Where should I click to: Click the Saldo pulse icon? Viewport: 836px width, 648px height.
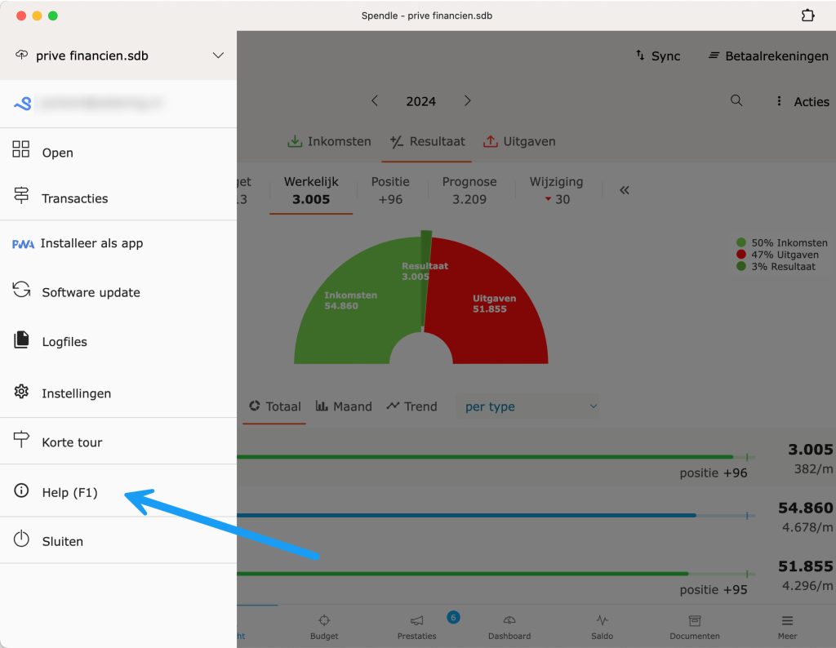coord(602,621)
